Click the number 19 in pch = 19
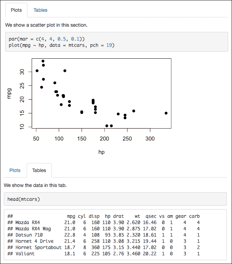The image size is (232, 264). 109,45
